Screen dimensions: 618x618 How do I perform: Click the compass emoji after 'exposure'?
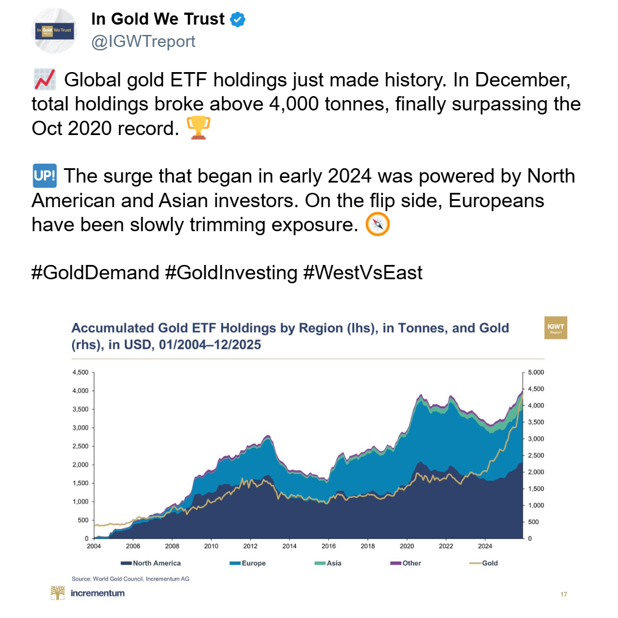[378, 225]
